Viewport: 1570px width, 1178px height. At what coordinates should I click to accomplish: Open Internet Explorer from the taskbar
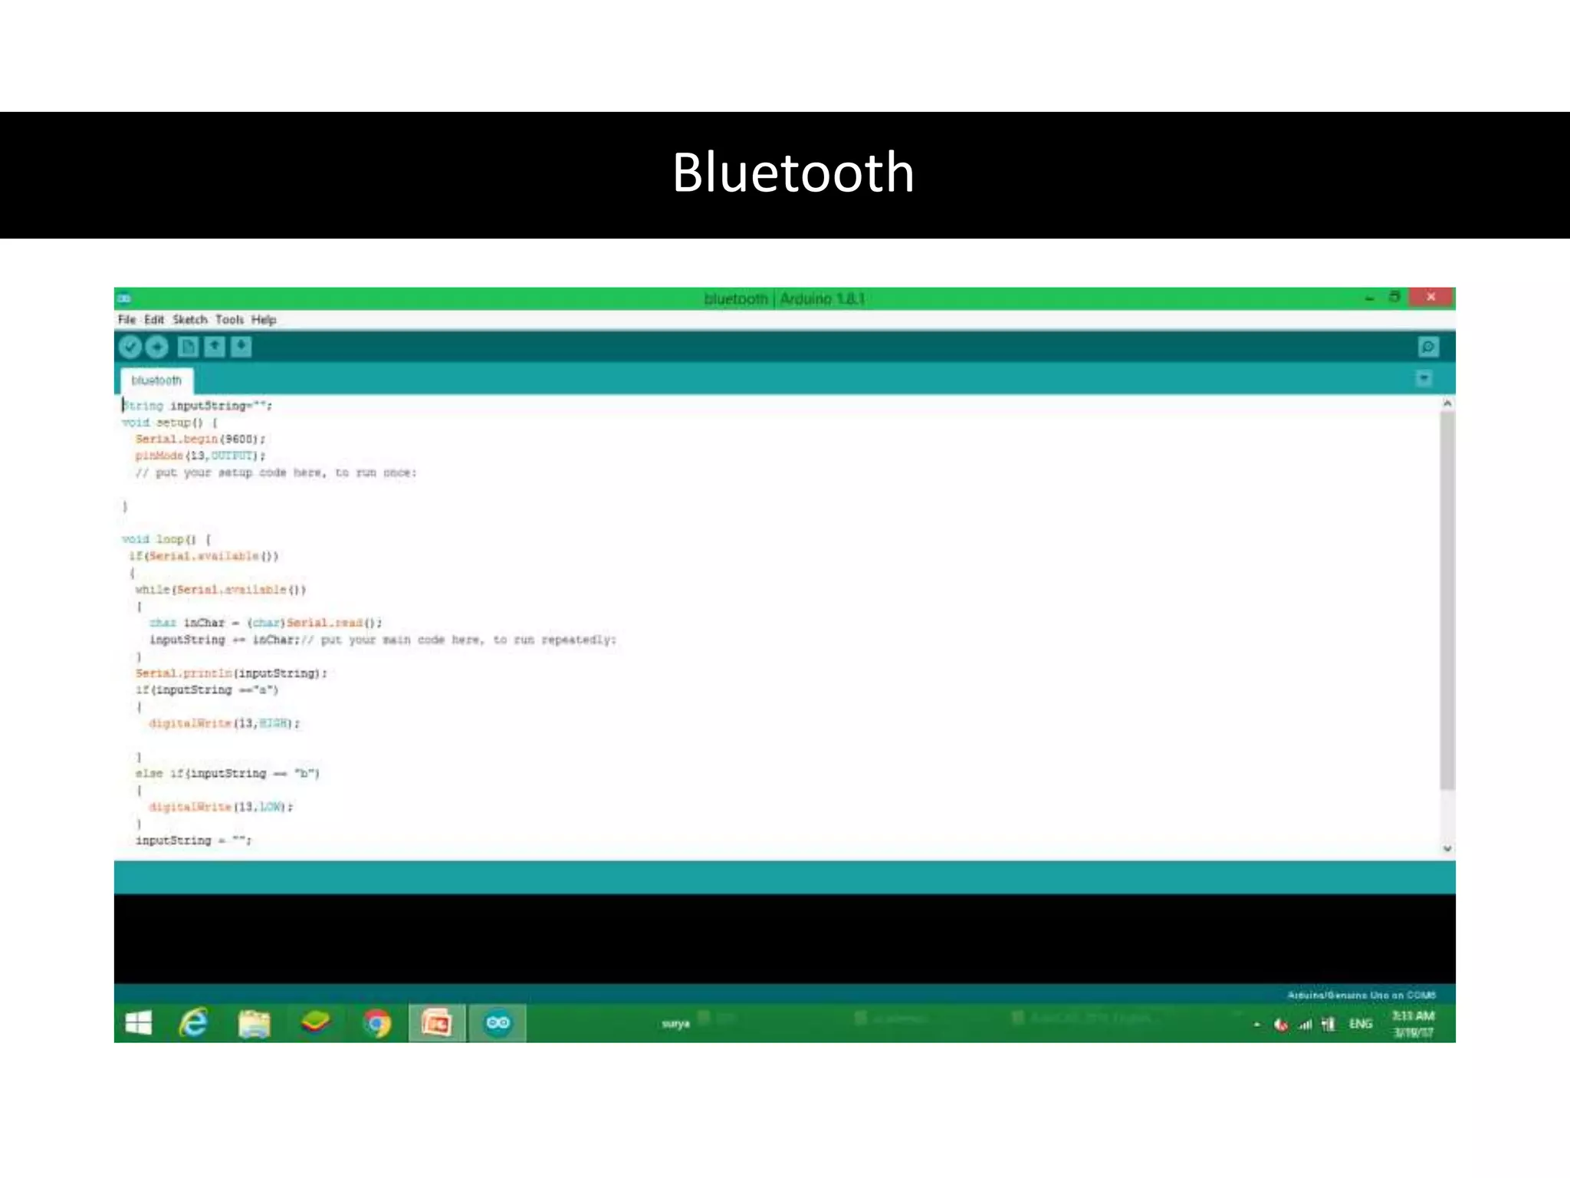[x=193, y=1023]
